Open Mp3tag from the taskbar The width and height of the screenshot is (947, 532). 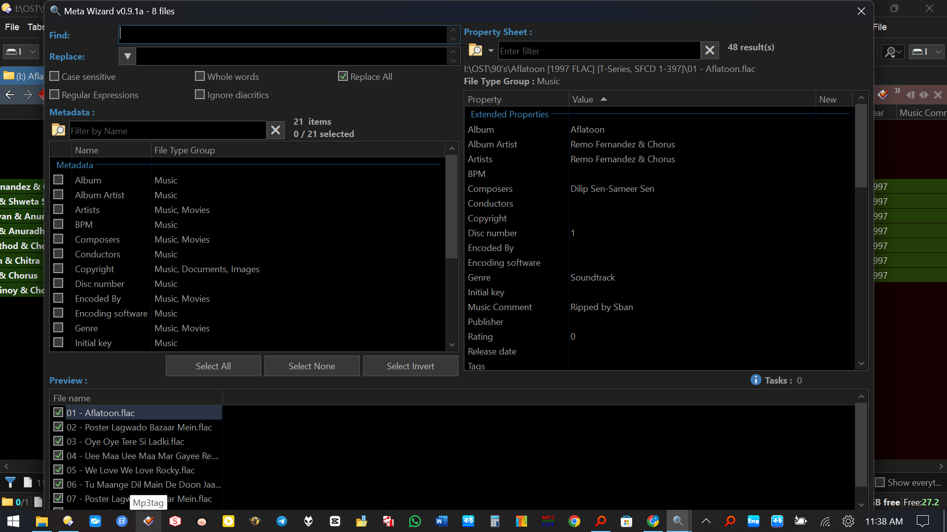point(148,521)
